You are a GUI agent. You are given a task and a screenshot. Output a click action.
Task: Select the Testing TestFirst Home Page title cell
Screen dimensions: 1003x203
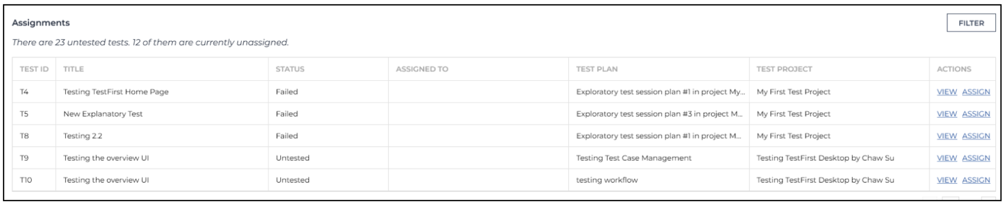point(162,92)
